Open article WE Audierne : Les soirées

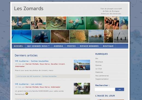pyautogui.click(x=28, y=84)
